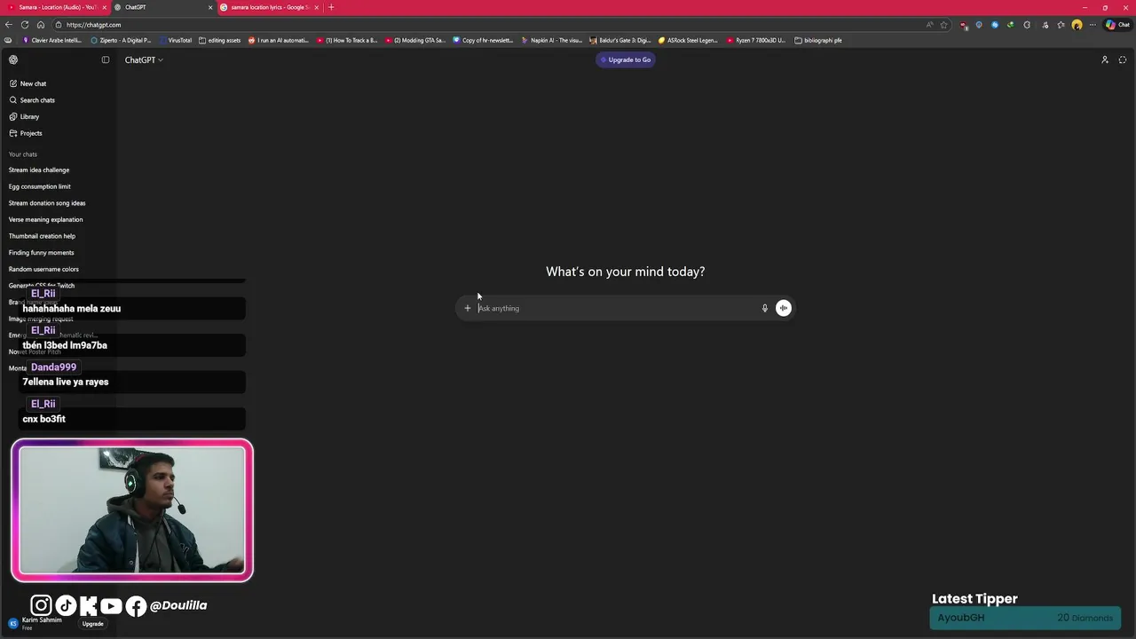1136x639 pixels.
Task: Click the browser extensions puzzle icon
Action: coord(1027,25)
